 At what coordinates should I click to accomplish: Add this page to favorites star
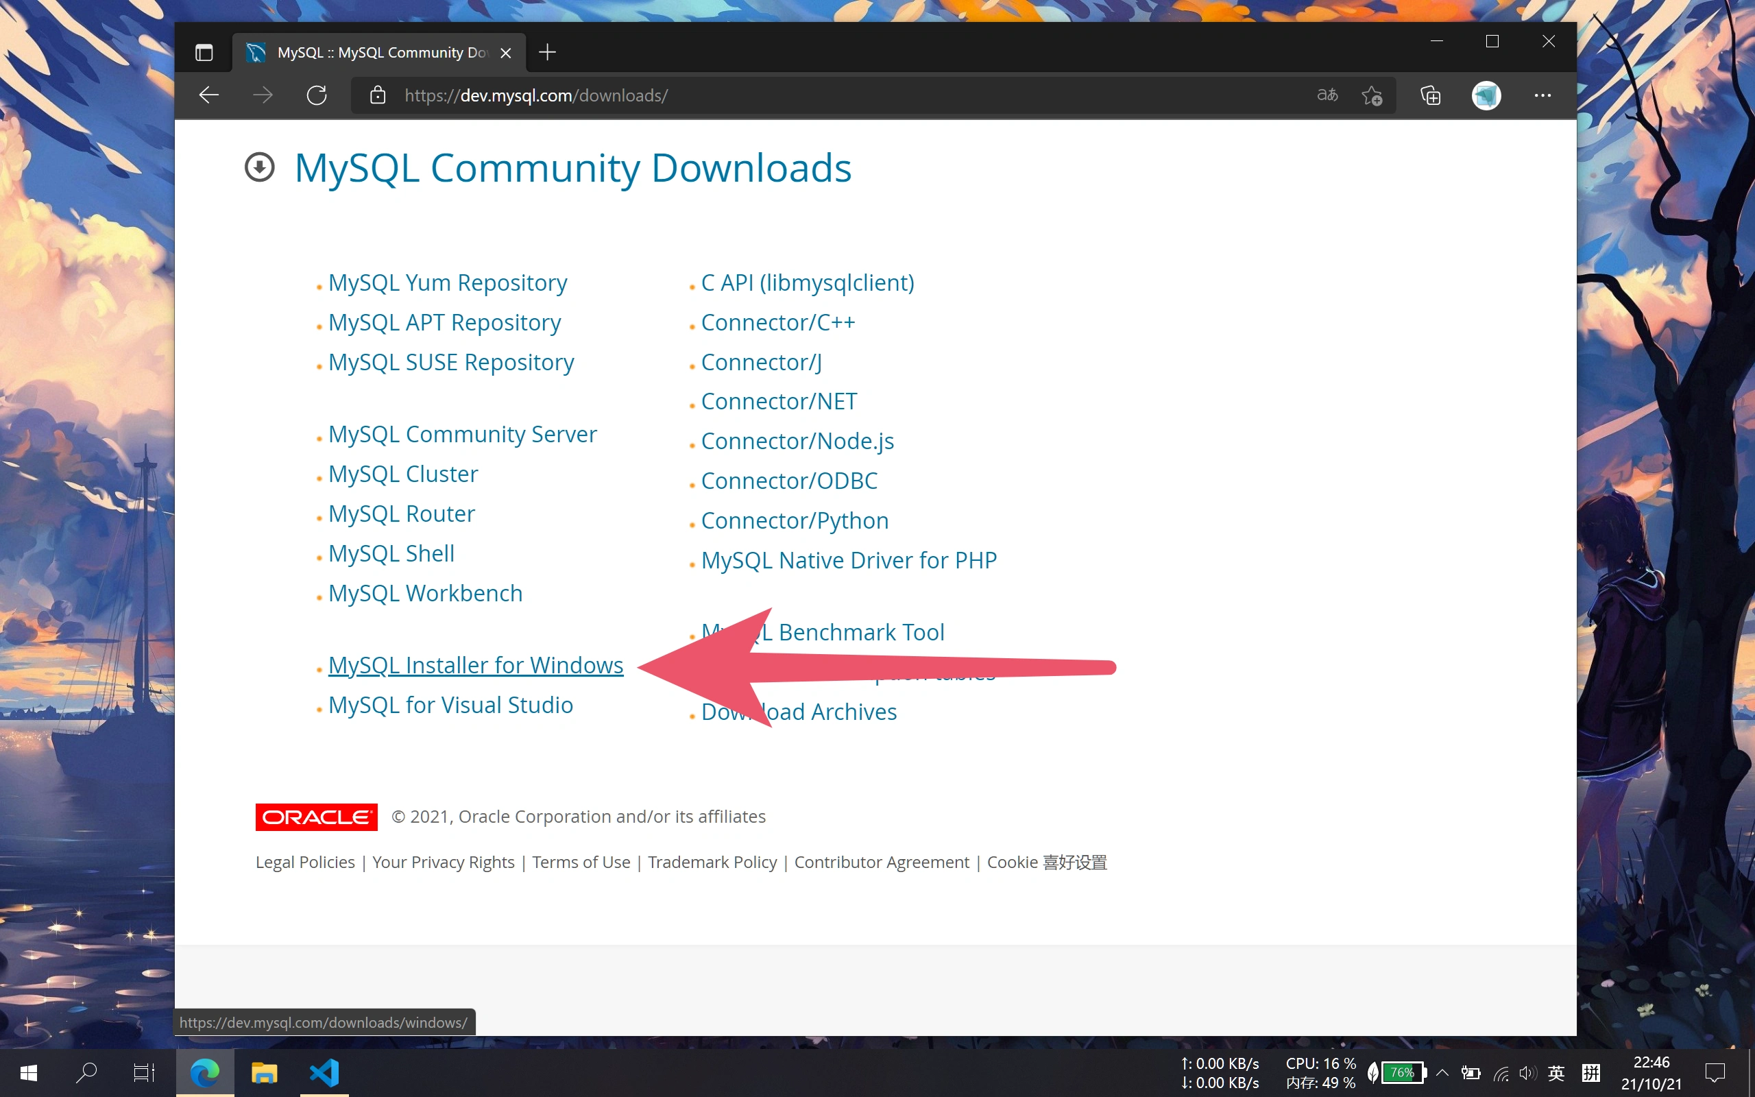(x=1371, y=95)
